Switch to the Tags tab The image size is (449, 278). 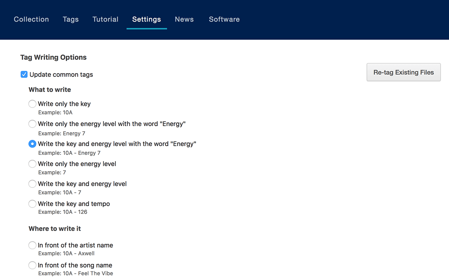71,19
